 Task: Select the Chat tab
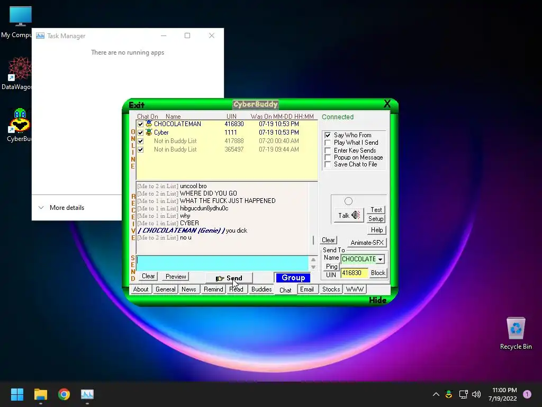285,290
